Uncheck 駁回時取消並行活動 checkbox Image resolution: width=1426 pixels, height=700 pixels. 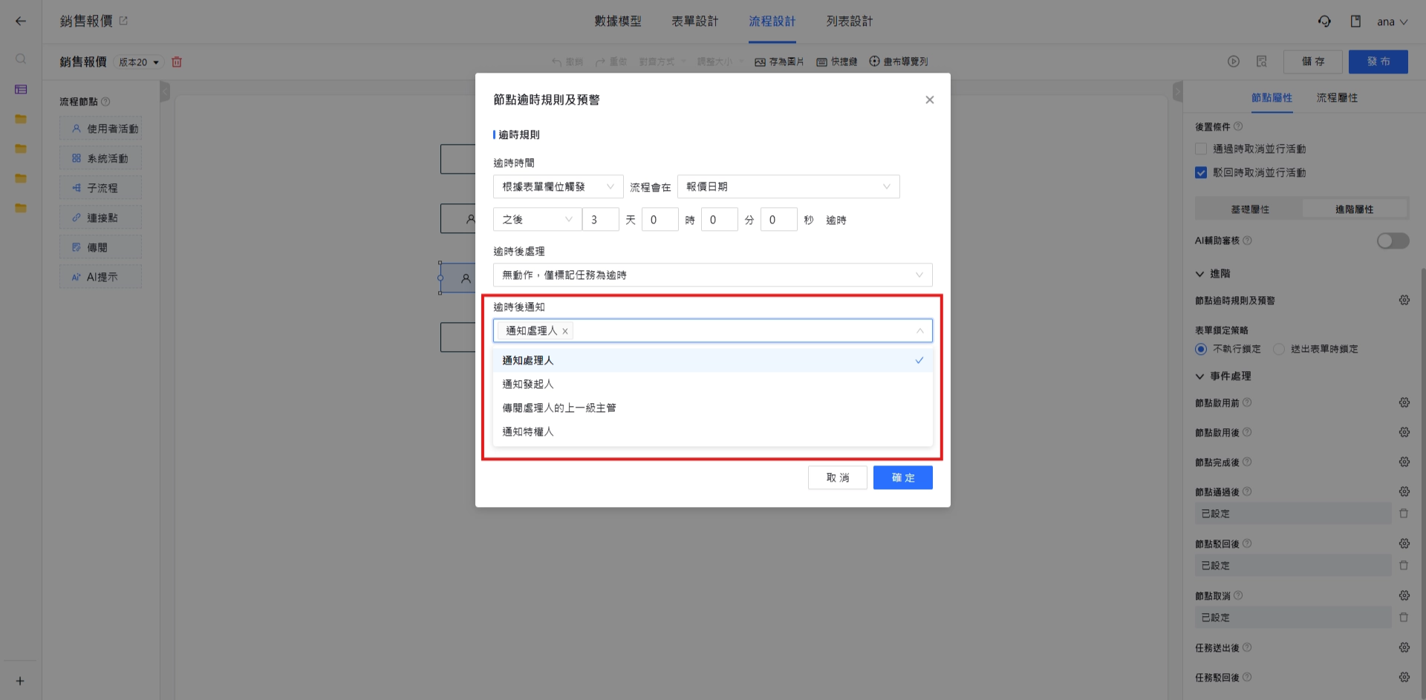point(1201,173)
